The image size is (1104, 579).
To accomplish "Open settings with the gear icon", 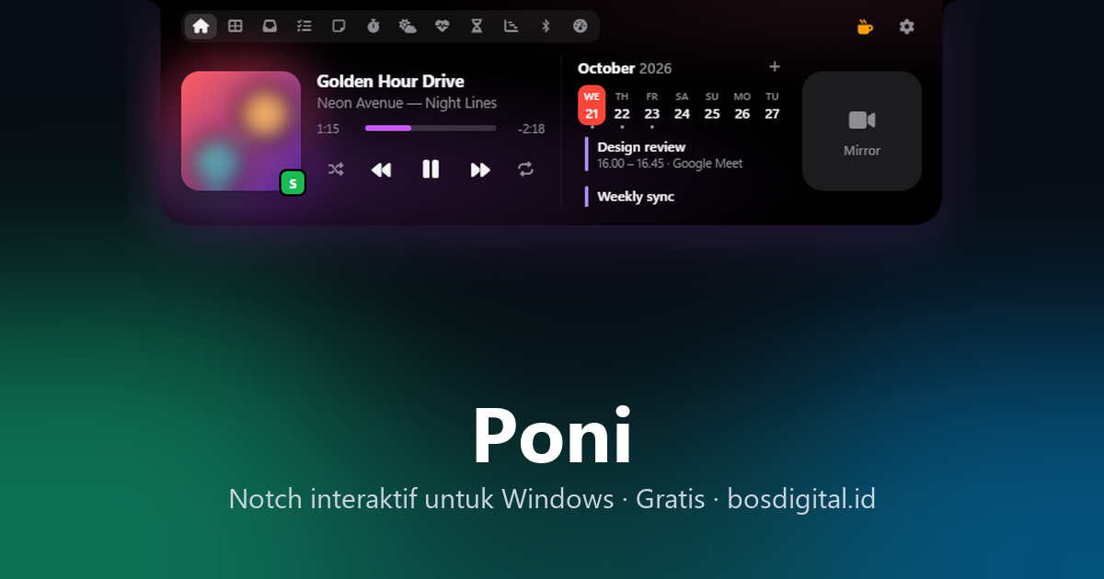I will tap(907, 27).
